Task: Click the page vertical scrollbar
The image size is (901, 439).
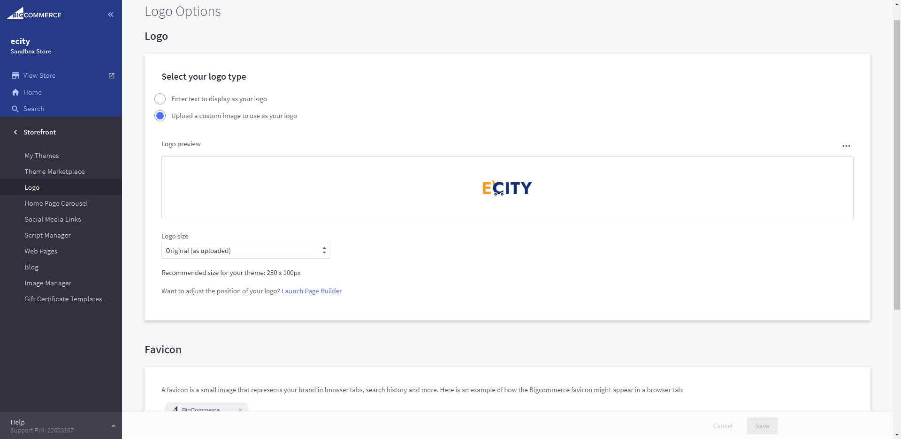Action: click(897, 164)
